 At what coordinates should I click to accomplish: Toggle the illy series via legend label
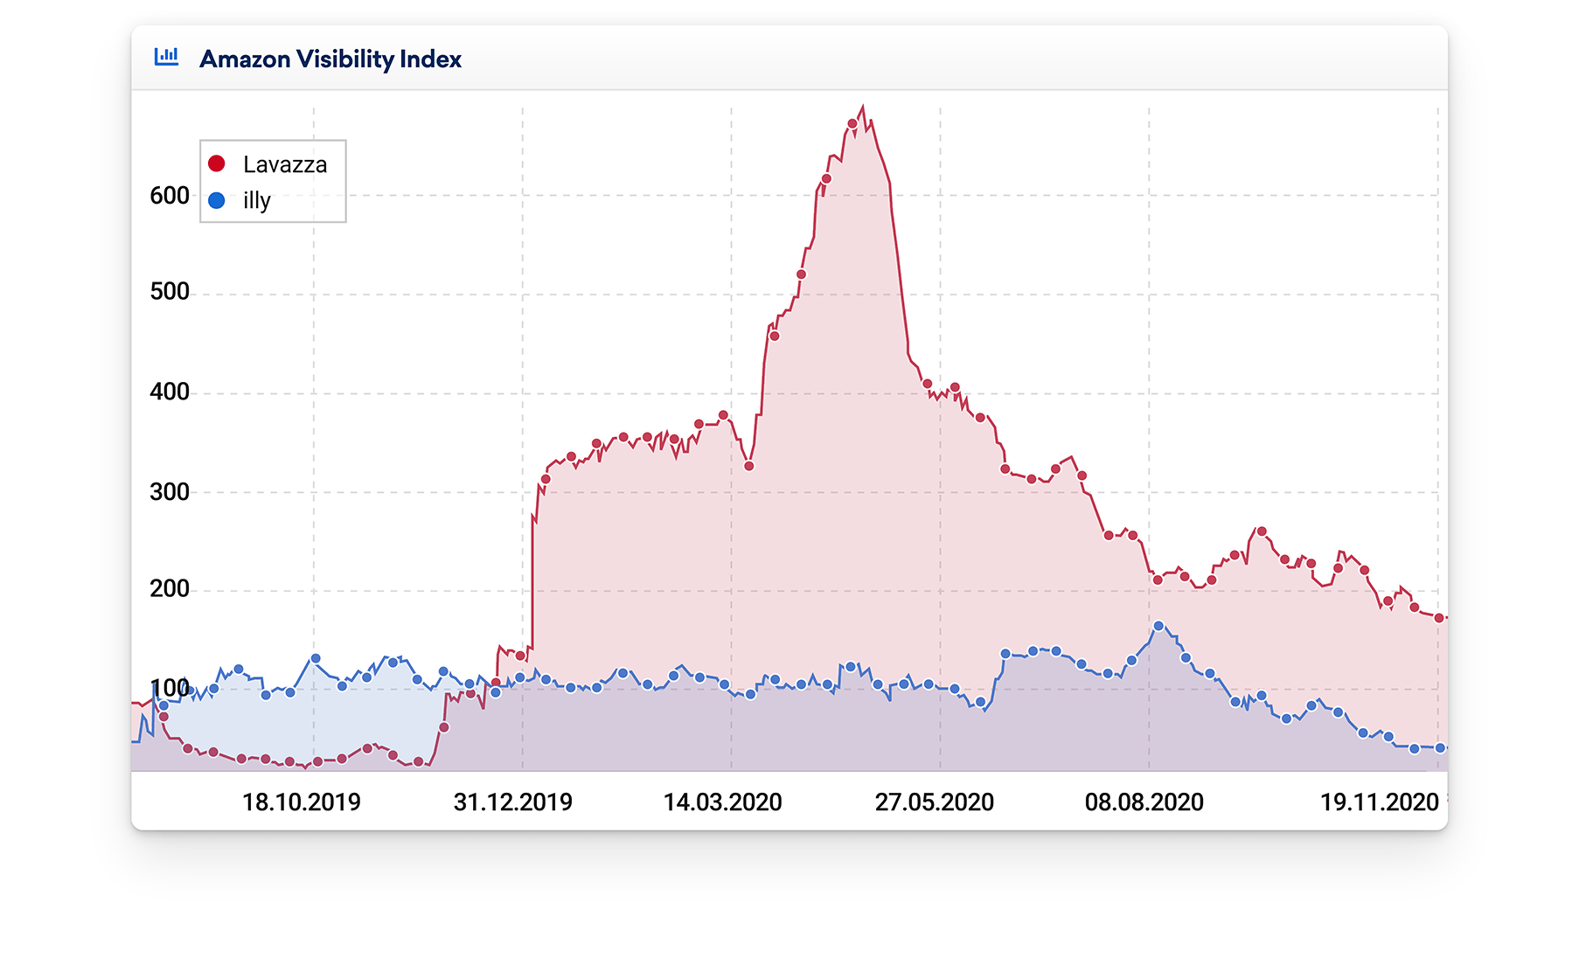[256, 200]
